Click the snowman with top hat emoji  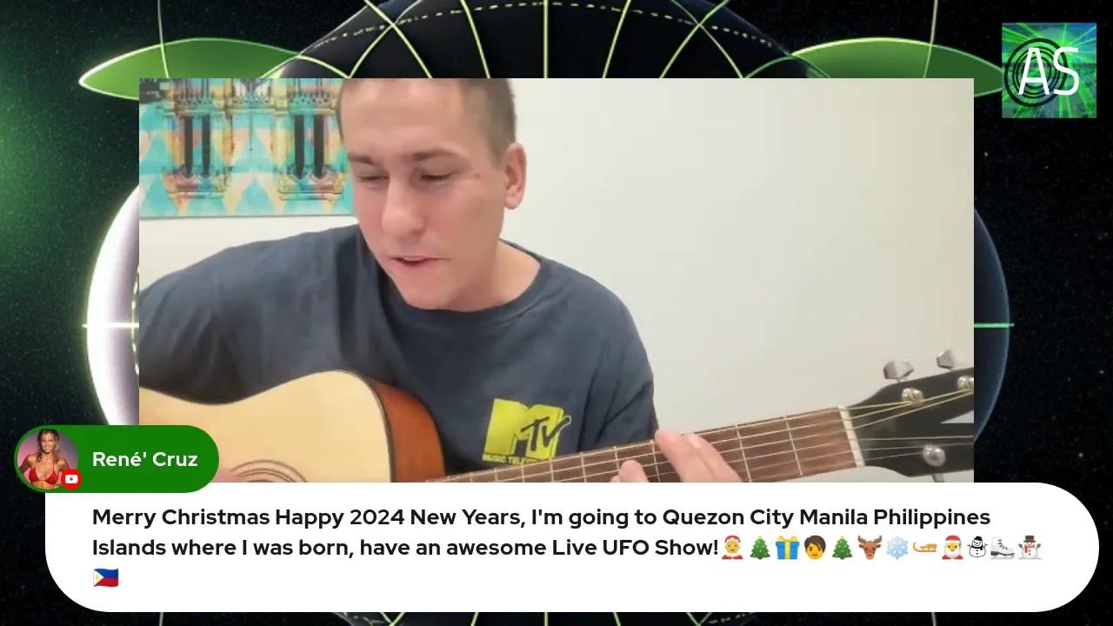pyautogui.click(x=1030, y=549)
